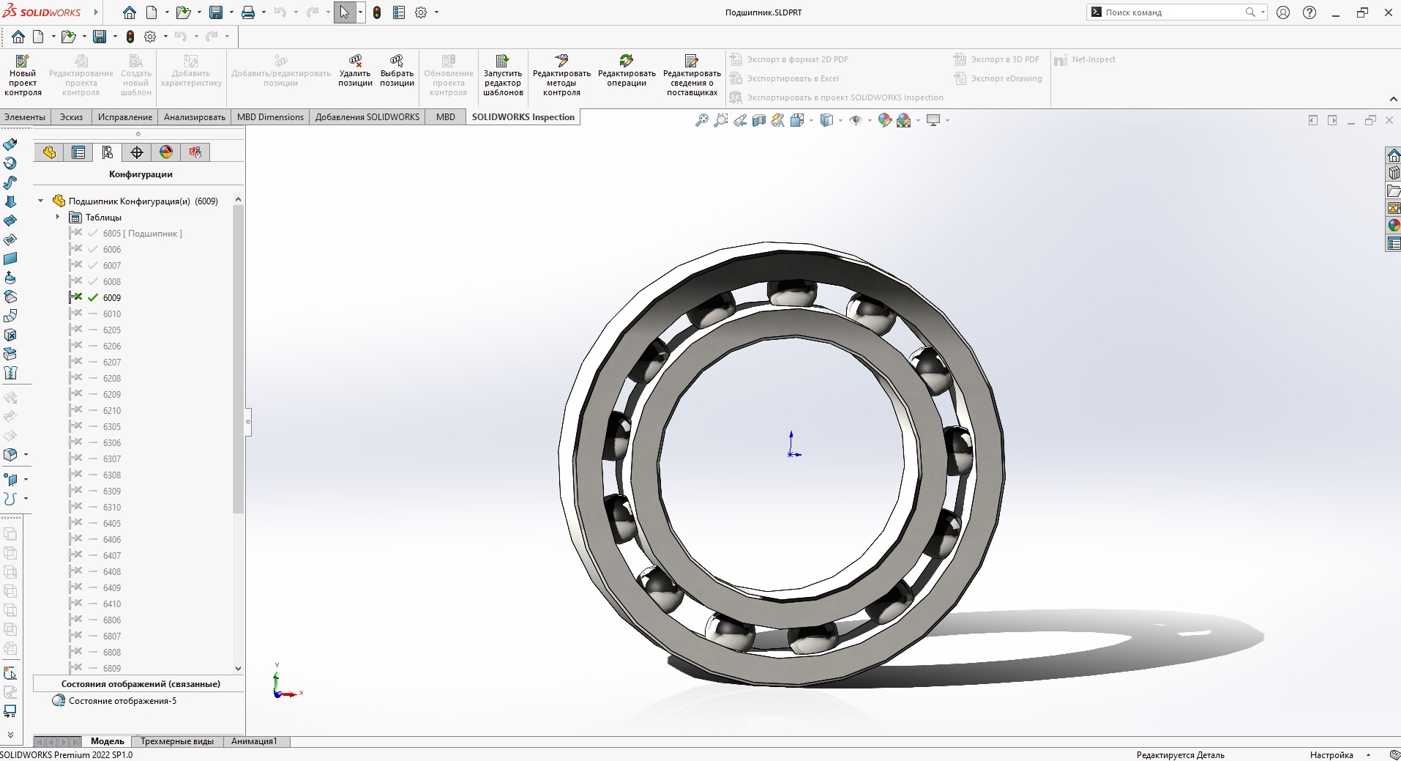Open Display Style cube dropdown arrow

pos(840,120)
